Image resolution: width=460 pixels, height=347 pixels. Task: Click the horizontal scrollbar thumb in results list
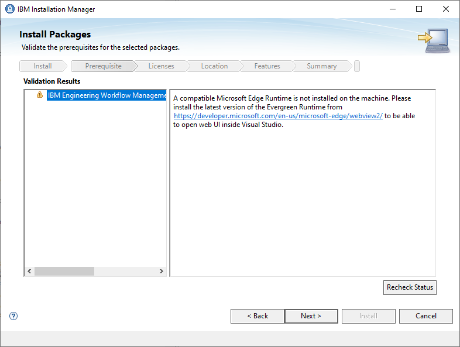(x=64, y=272)
